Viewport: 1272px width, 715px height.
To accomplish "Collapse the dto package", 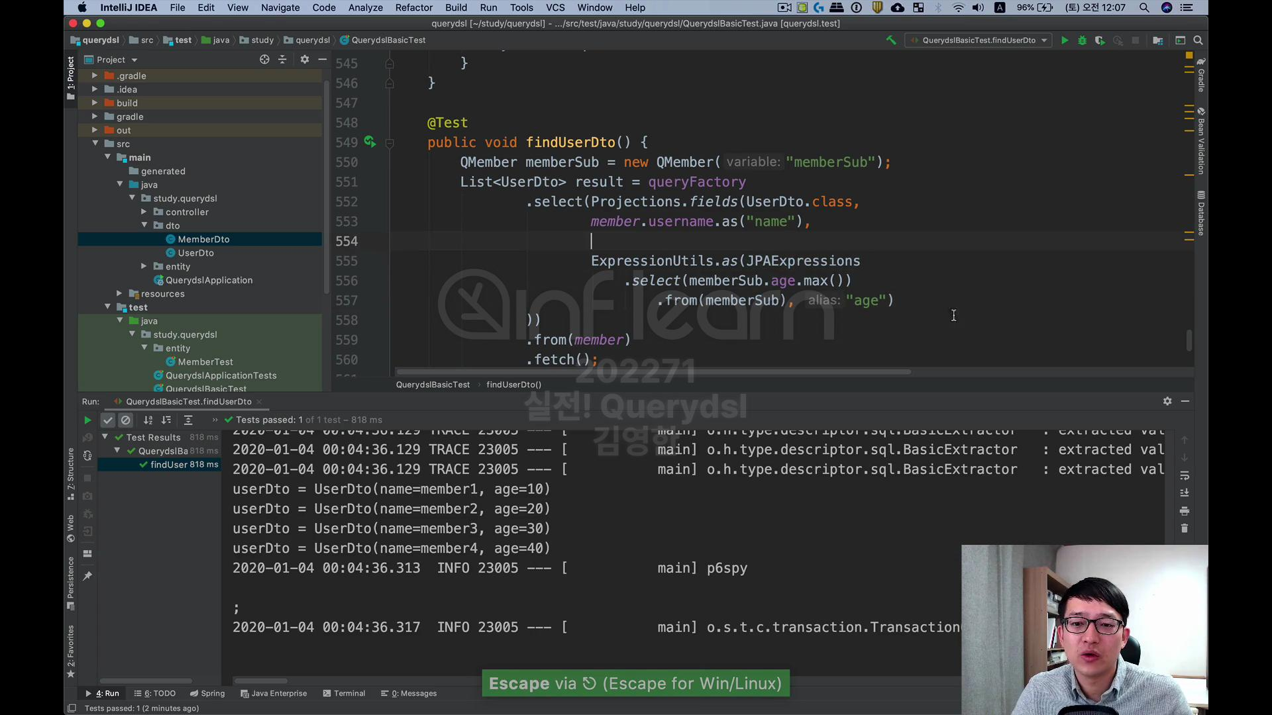I will coord(144,225).
